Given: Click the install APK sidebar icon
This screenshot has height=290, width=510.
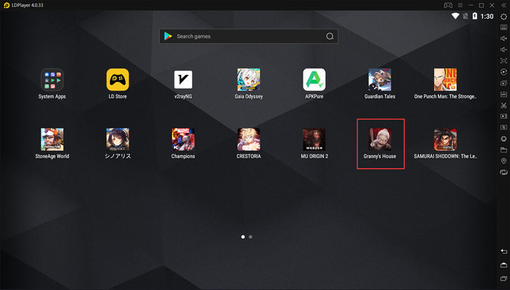Looking at the screenshot, I should click(504, 94).
